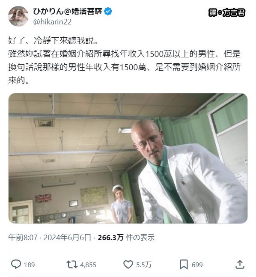The width and height of the screenshot is (256, 277).
Task: Open the ひかりん@婚活菩薩 display name
Action: tap(68, 12)
